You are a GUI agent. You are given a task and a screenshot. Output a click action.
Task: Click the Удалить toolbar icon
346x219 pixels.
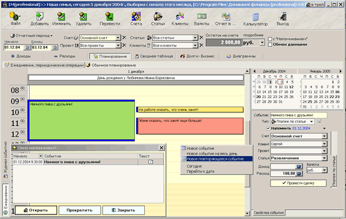(84, 19)
